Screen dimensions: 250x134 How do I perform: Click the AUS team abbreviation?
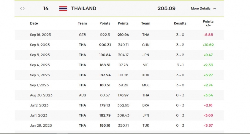tap(82, 95)
